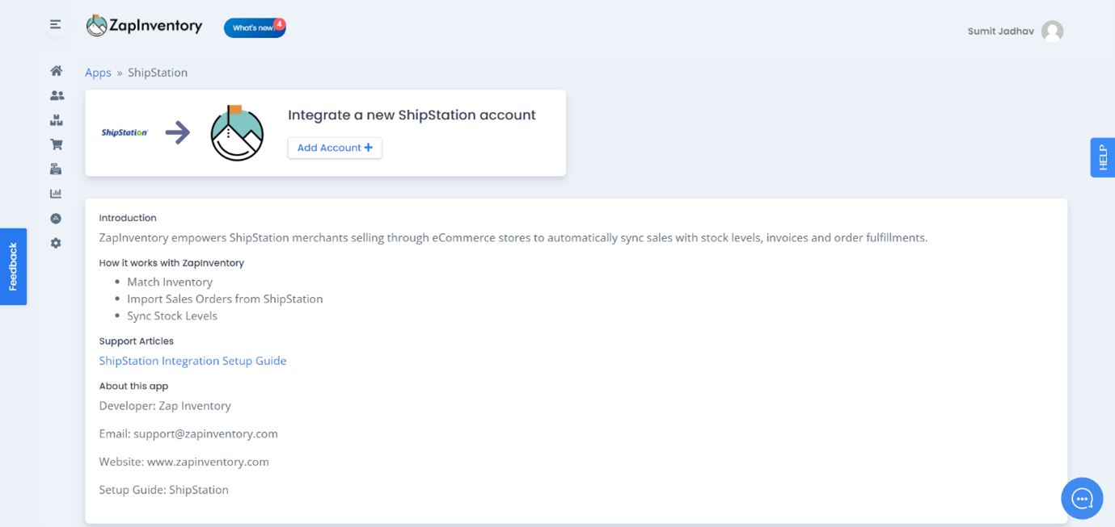Click the 'Support Articles' heading

tap(136, 341)
